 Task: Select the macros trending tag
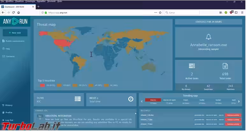click(153, 100)
